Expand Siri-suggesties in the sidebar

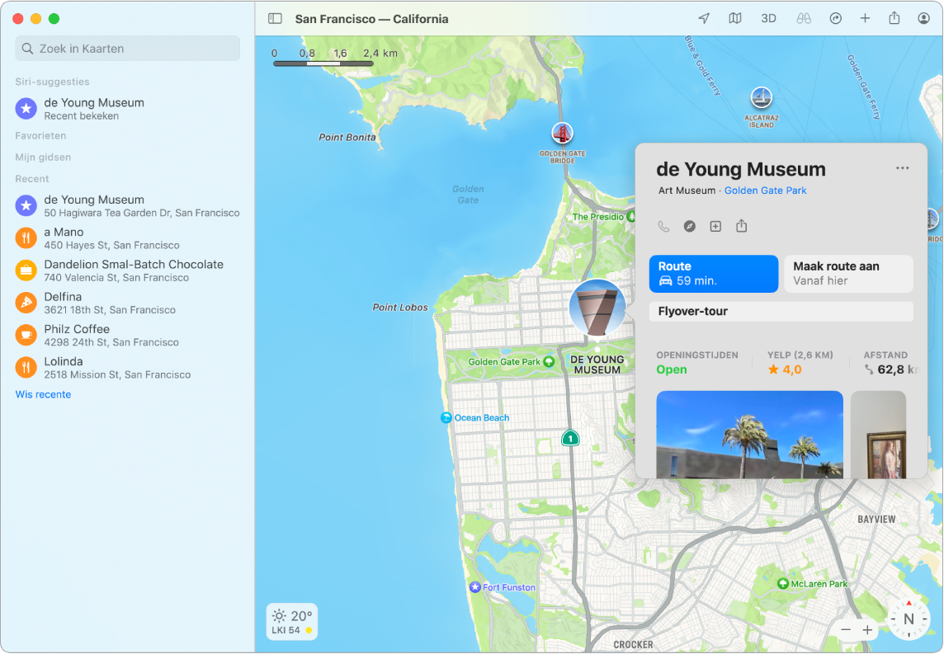point(50,82)
